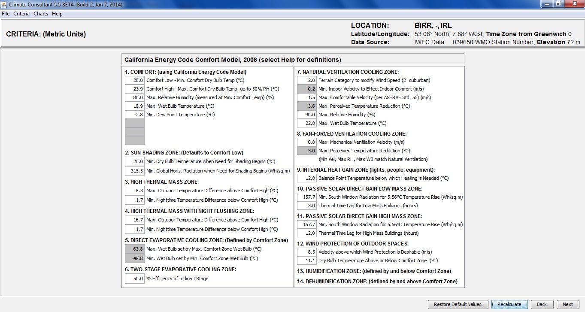This screenshot has height=312, width=585.
Task: Click the Java application icon in title bar
Action: 4,4
